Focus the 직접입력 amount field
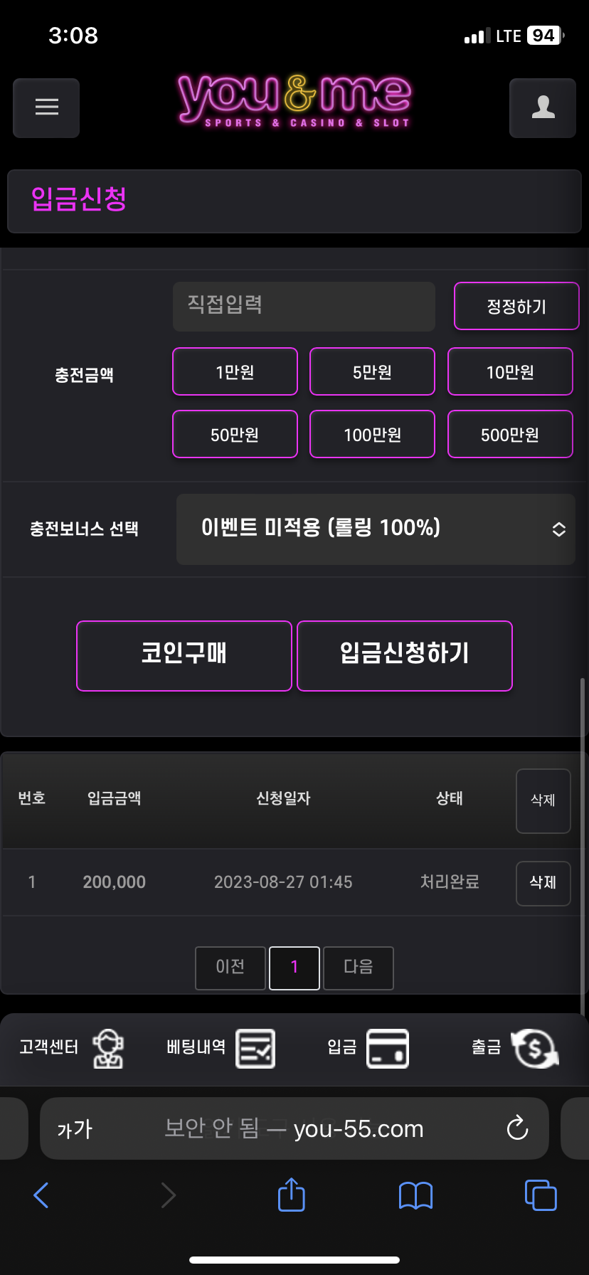This screenshot has height=1275, width=589. [x=304, y=306]
